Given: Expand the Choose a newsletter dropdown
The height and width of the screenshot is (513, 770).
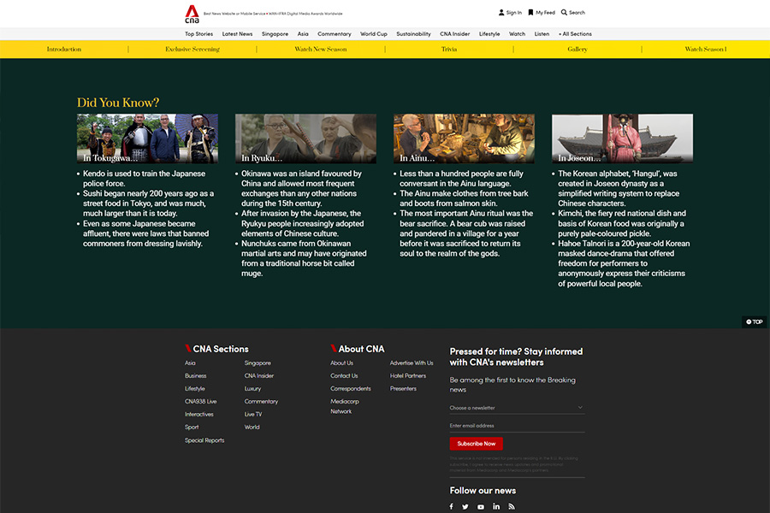Looking at the screenshot, I should point(517,408).
